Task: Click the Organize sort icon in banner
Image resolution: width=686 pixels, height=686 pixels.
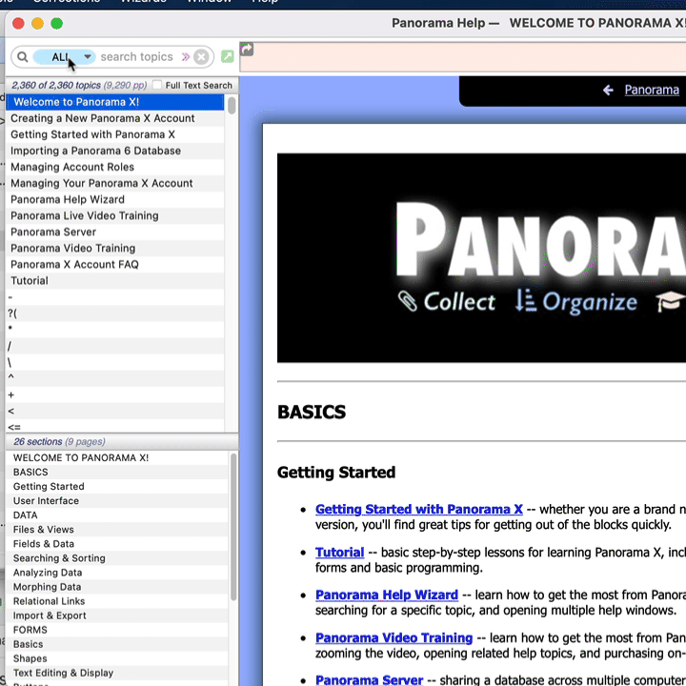Action: [526, 300]
